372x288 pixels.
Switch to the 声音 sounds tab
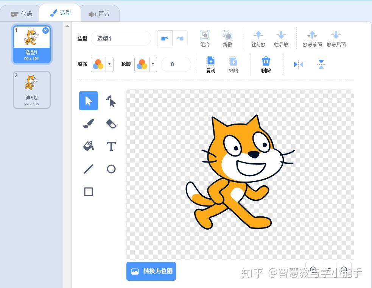click(x=99, y=14)
